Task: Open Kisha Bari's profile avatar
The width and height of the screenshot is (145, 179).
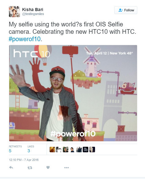Action: coord(14,12)
